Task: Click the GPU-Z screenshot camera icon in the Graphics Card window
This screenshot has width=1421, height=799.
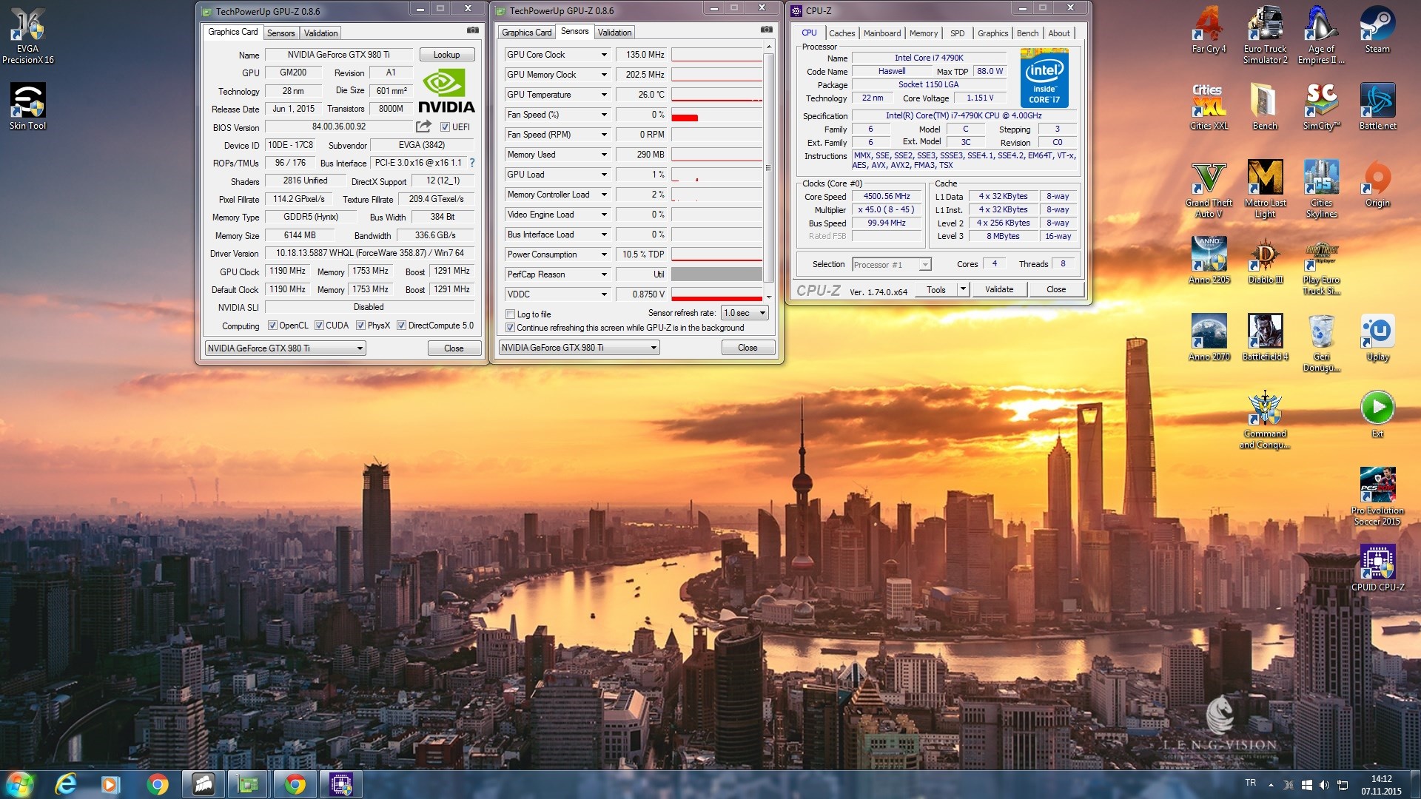Action: 472,30
